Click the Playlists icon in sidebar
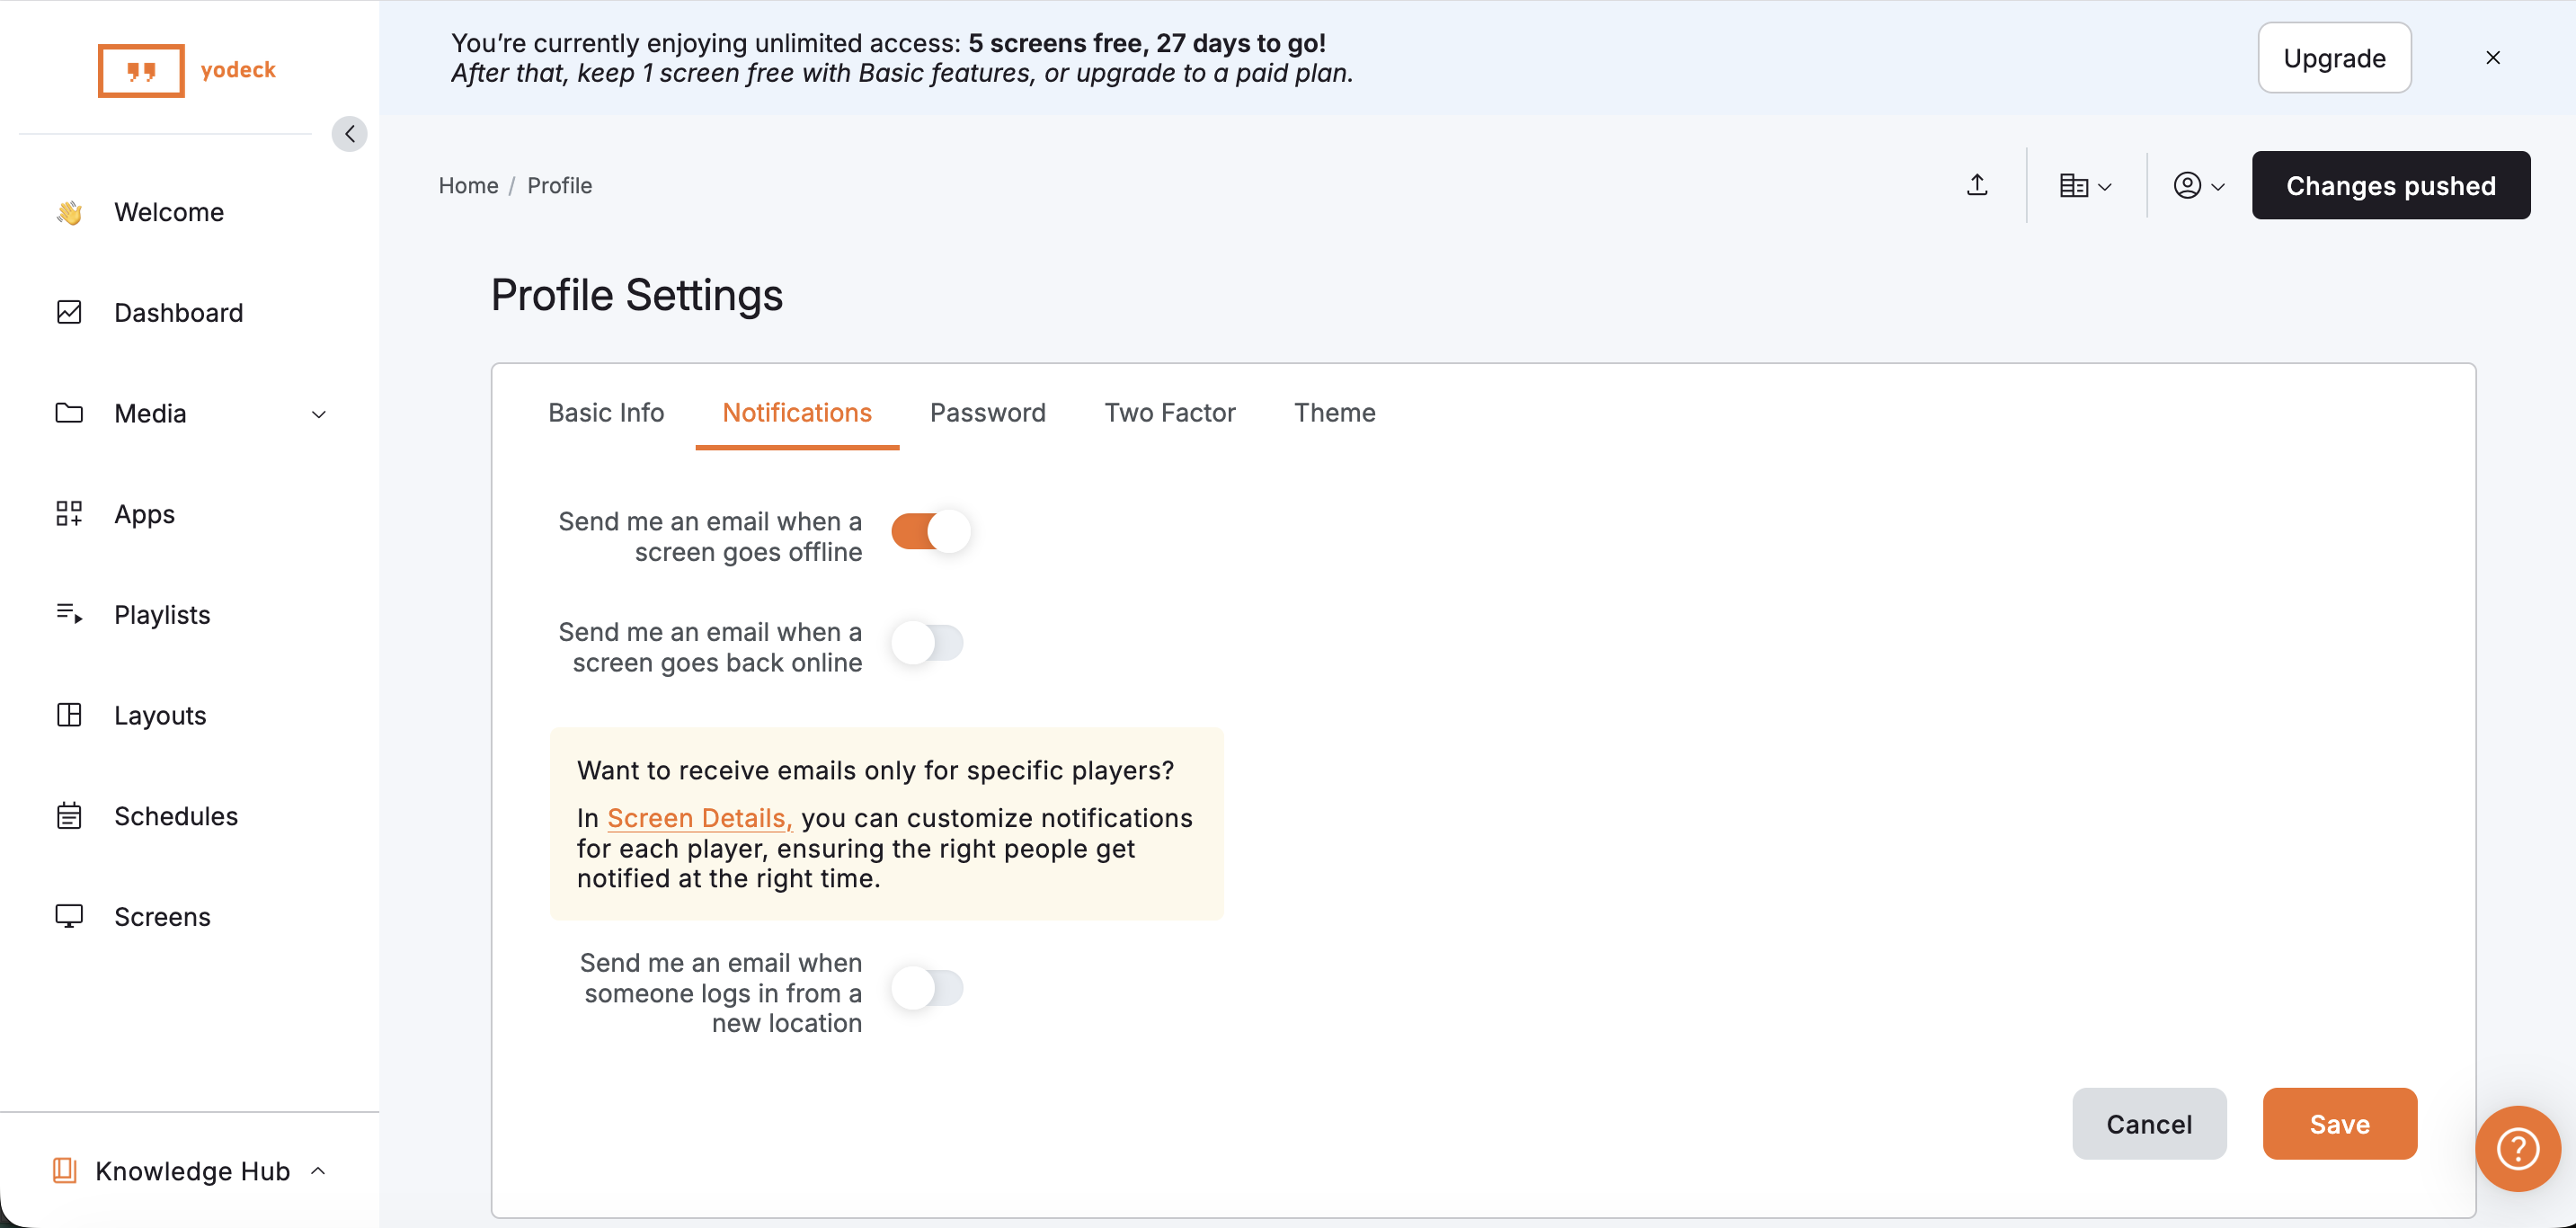The width and height of the screenshot is (2576, 1228). 69,613
